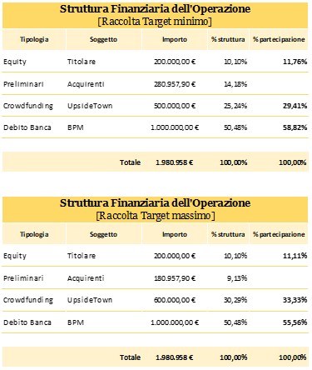Select the % struttura header in the second table
312x370 pixels.
tap(228, 234)
